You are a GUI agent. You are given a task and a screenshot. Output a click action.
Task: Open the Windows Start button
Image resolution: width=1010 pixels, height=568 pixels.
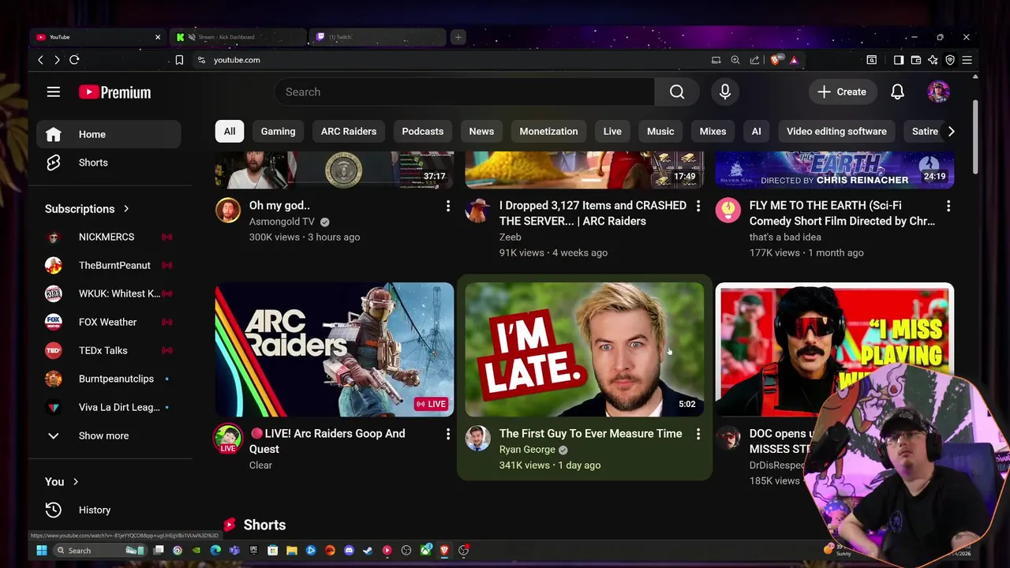(x=42, y=551)
